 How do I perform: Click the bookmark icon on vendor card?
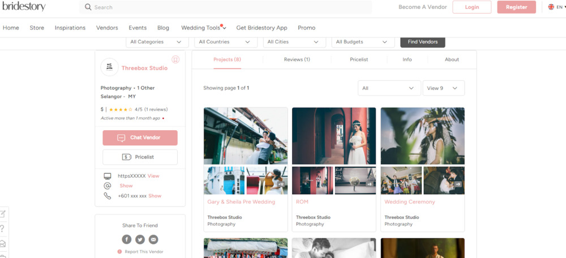click(x=175, y=59)
